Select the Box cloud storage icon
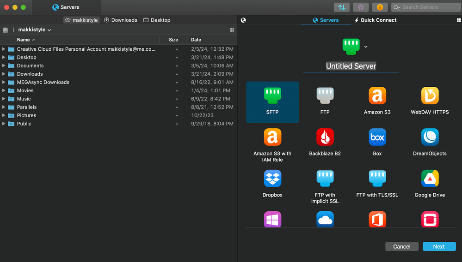462x262 pixels. coord(377,137)
